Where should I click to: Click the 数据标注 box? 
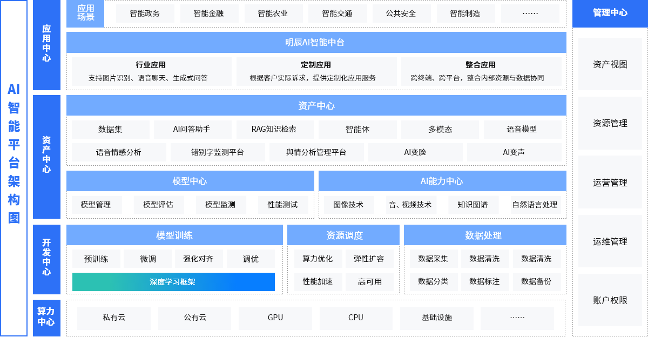484,281
